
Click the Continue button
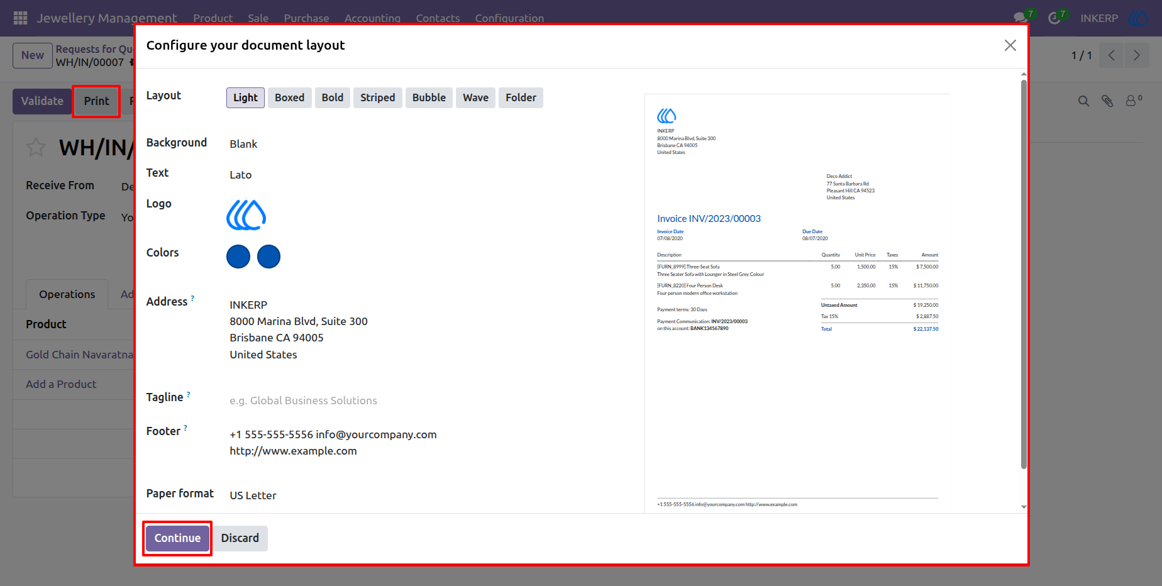click(177, 538)
